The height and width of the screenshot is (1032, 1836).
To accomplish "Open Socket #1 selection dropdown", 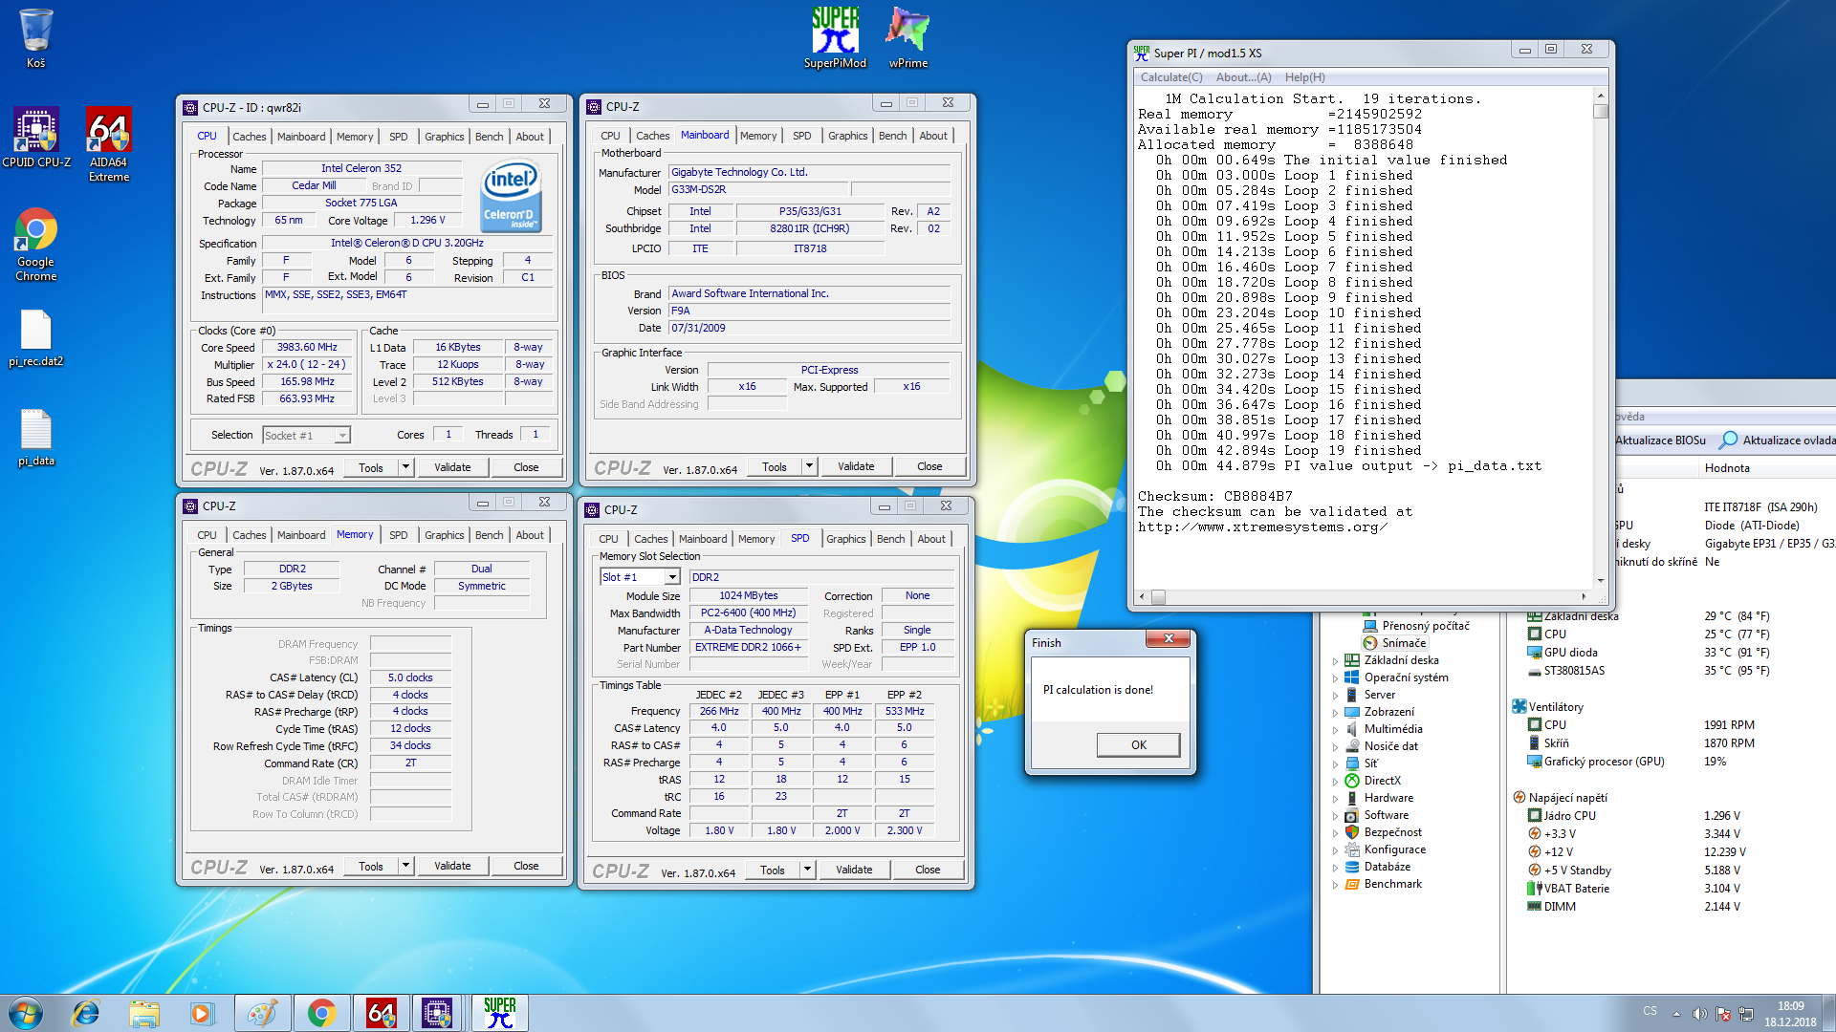I will 342,435.
